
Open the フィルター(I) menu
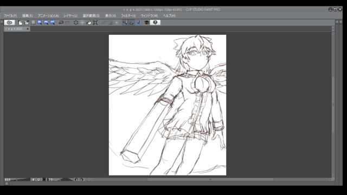[128, 16]
